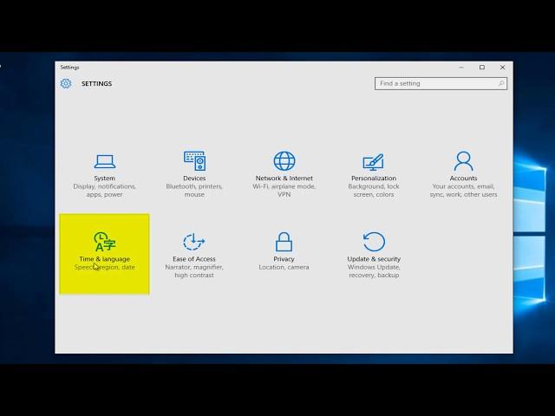Click the Accounts label

[x=463, y=179]
